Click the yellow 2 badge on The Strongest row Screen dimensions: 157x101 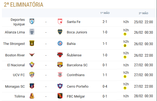[125, 46]
